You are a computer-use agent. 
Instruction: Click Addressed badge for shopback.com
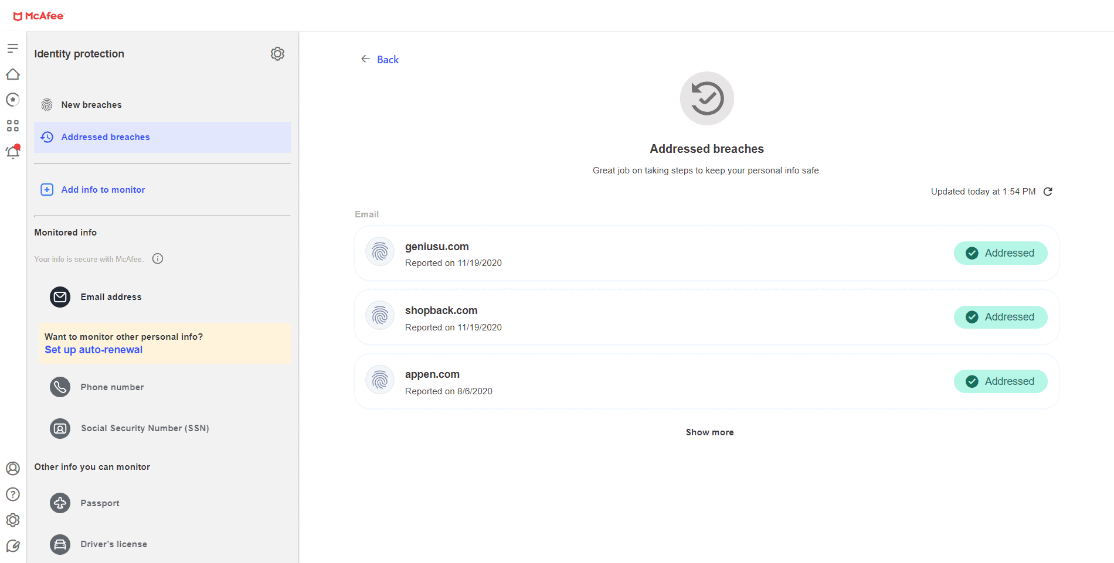tap(1000, 317)
